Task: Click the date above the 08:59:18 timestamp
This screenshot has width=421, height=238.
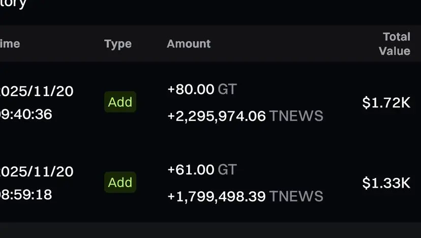Action: (x=37, y=171)
